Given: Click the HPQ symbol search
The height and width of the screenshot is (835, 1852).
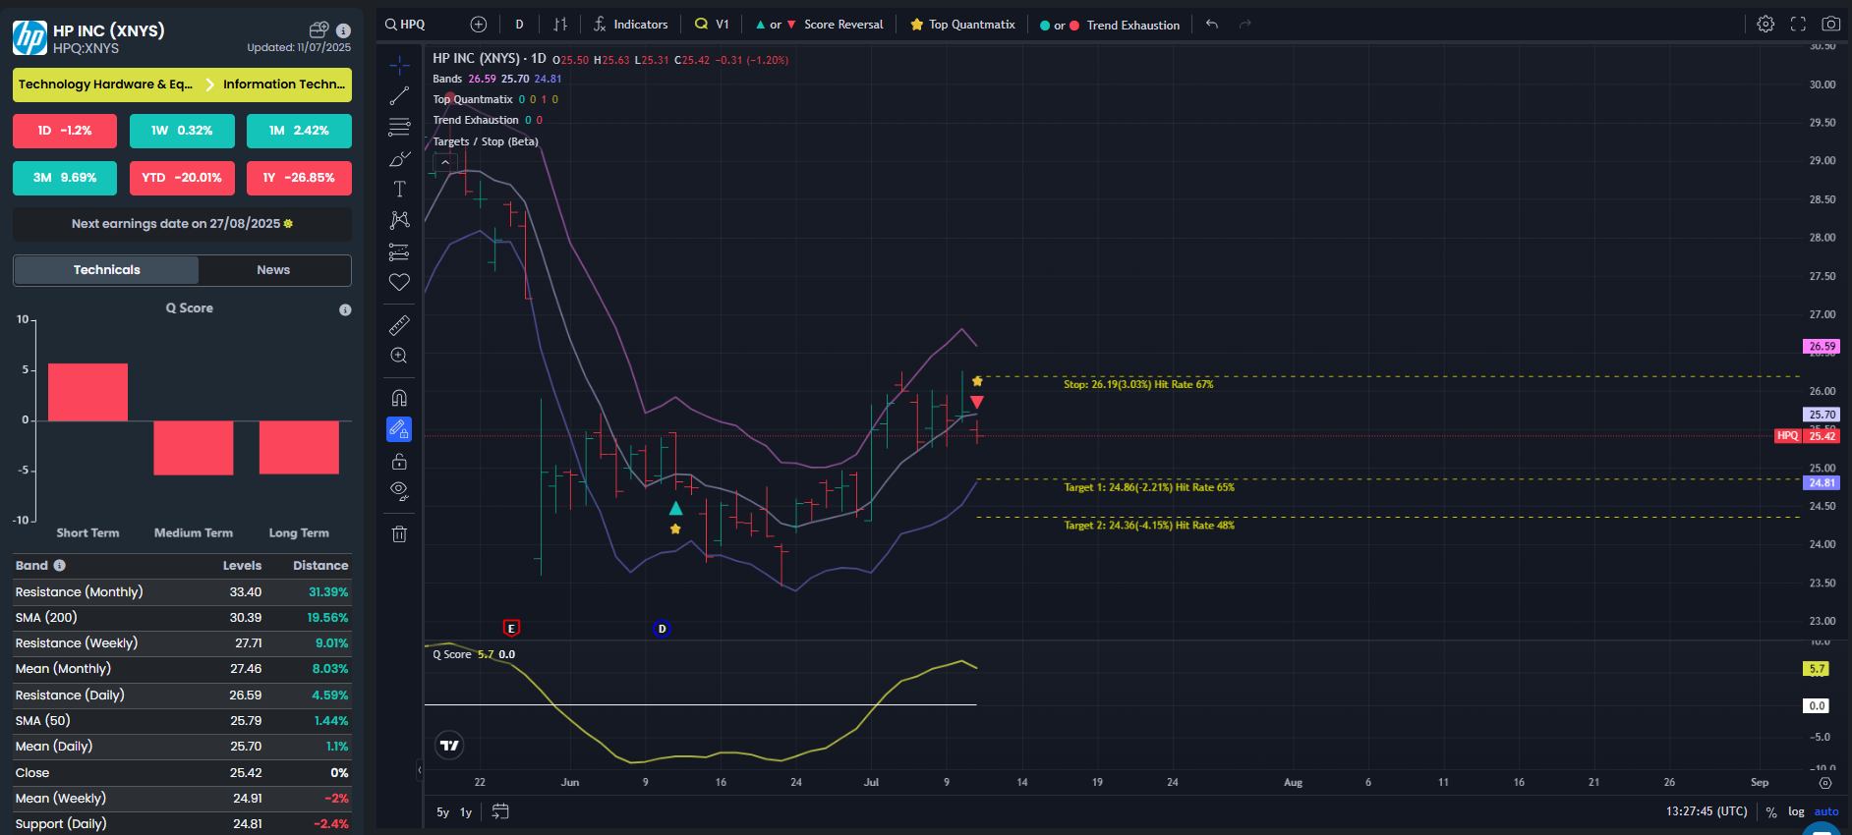Looking at the screenshot, I should coord(405,25).
